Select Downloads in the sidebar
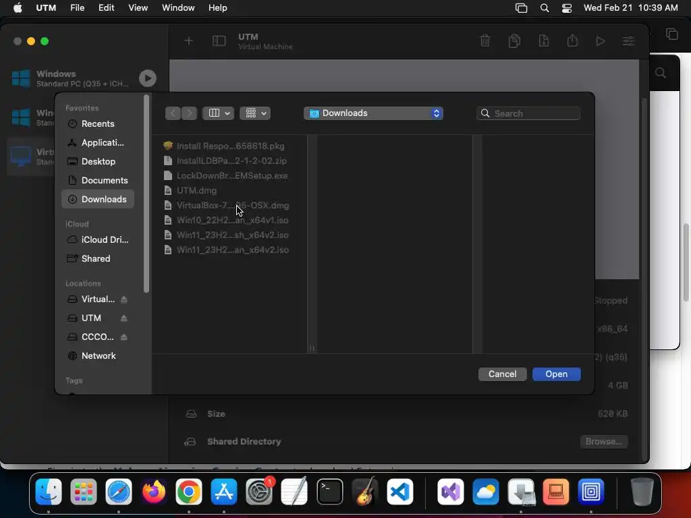 click(x=97, y=199)
